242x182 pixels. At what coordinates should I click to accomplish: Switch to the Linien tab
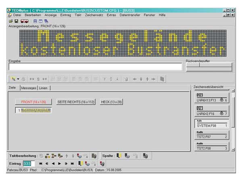43,88
